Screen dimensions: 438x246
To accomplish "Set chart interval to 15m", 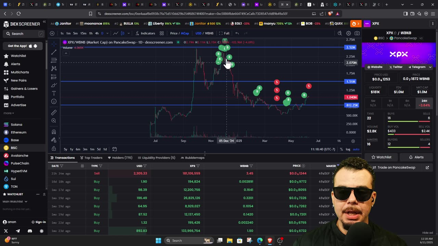I will click(83, 33).
